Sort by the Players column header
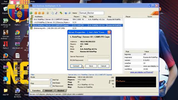The width and height of the screenshot is (178, 100). tap(77, 17)
